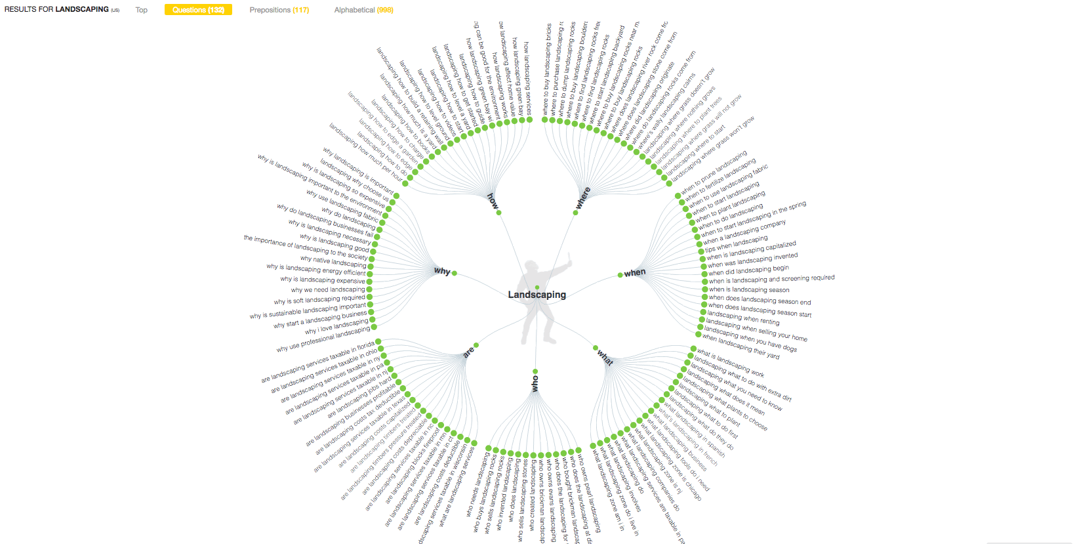Click the green node beside 'what'
The width and height of the screenshot is (1075, 544).
tap(596, 348)
